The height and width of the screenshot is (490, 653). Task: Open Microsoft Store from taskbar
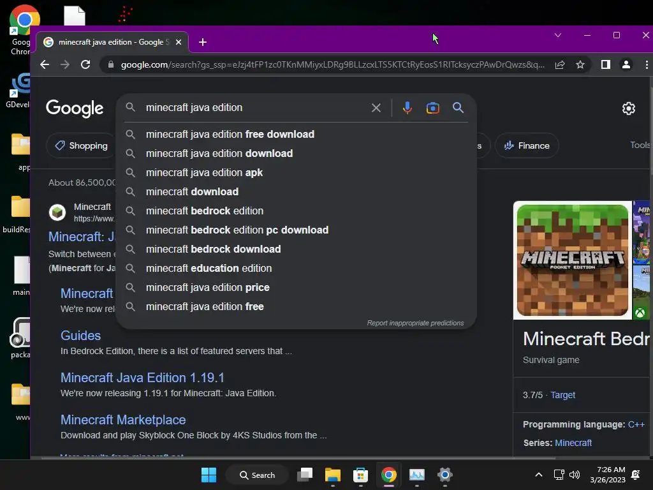(361, 475)
